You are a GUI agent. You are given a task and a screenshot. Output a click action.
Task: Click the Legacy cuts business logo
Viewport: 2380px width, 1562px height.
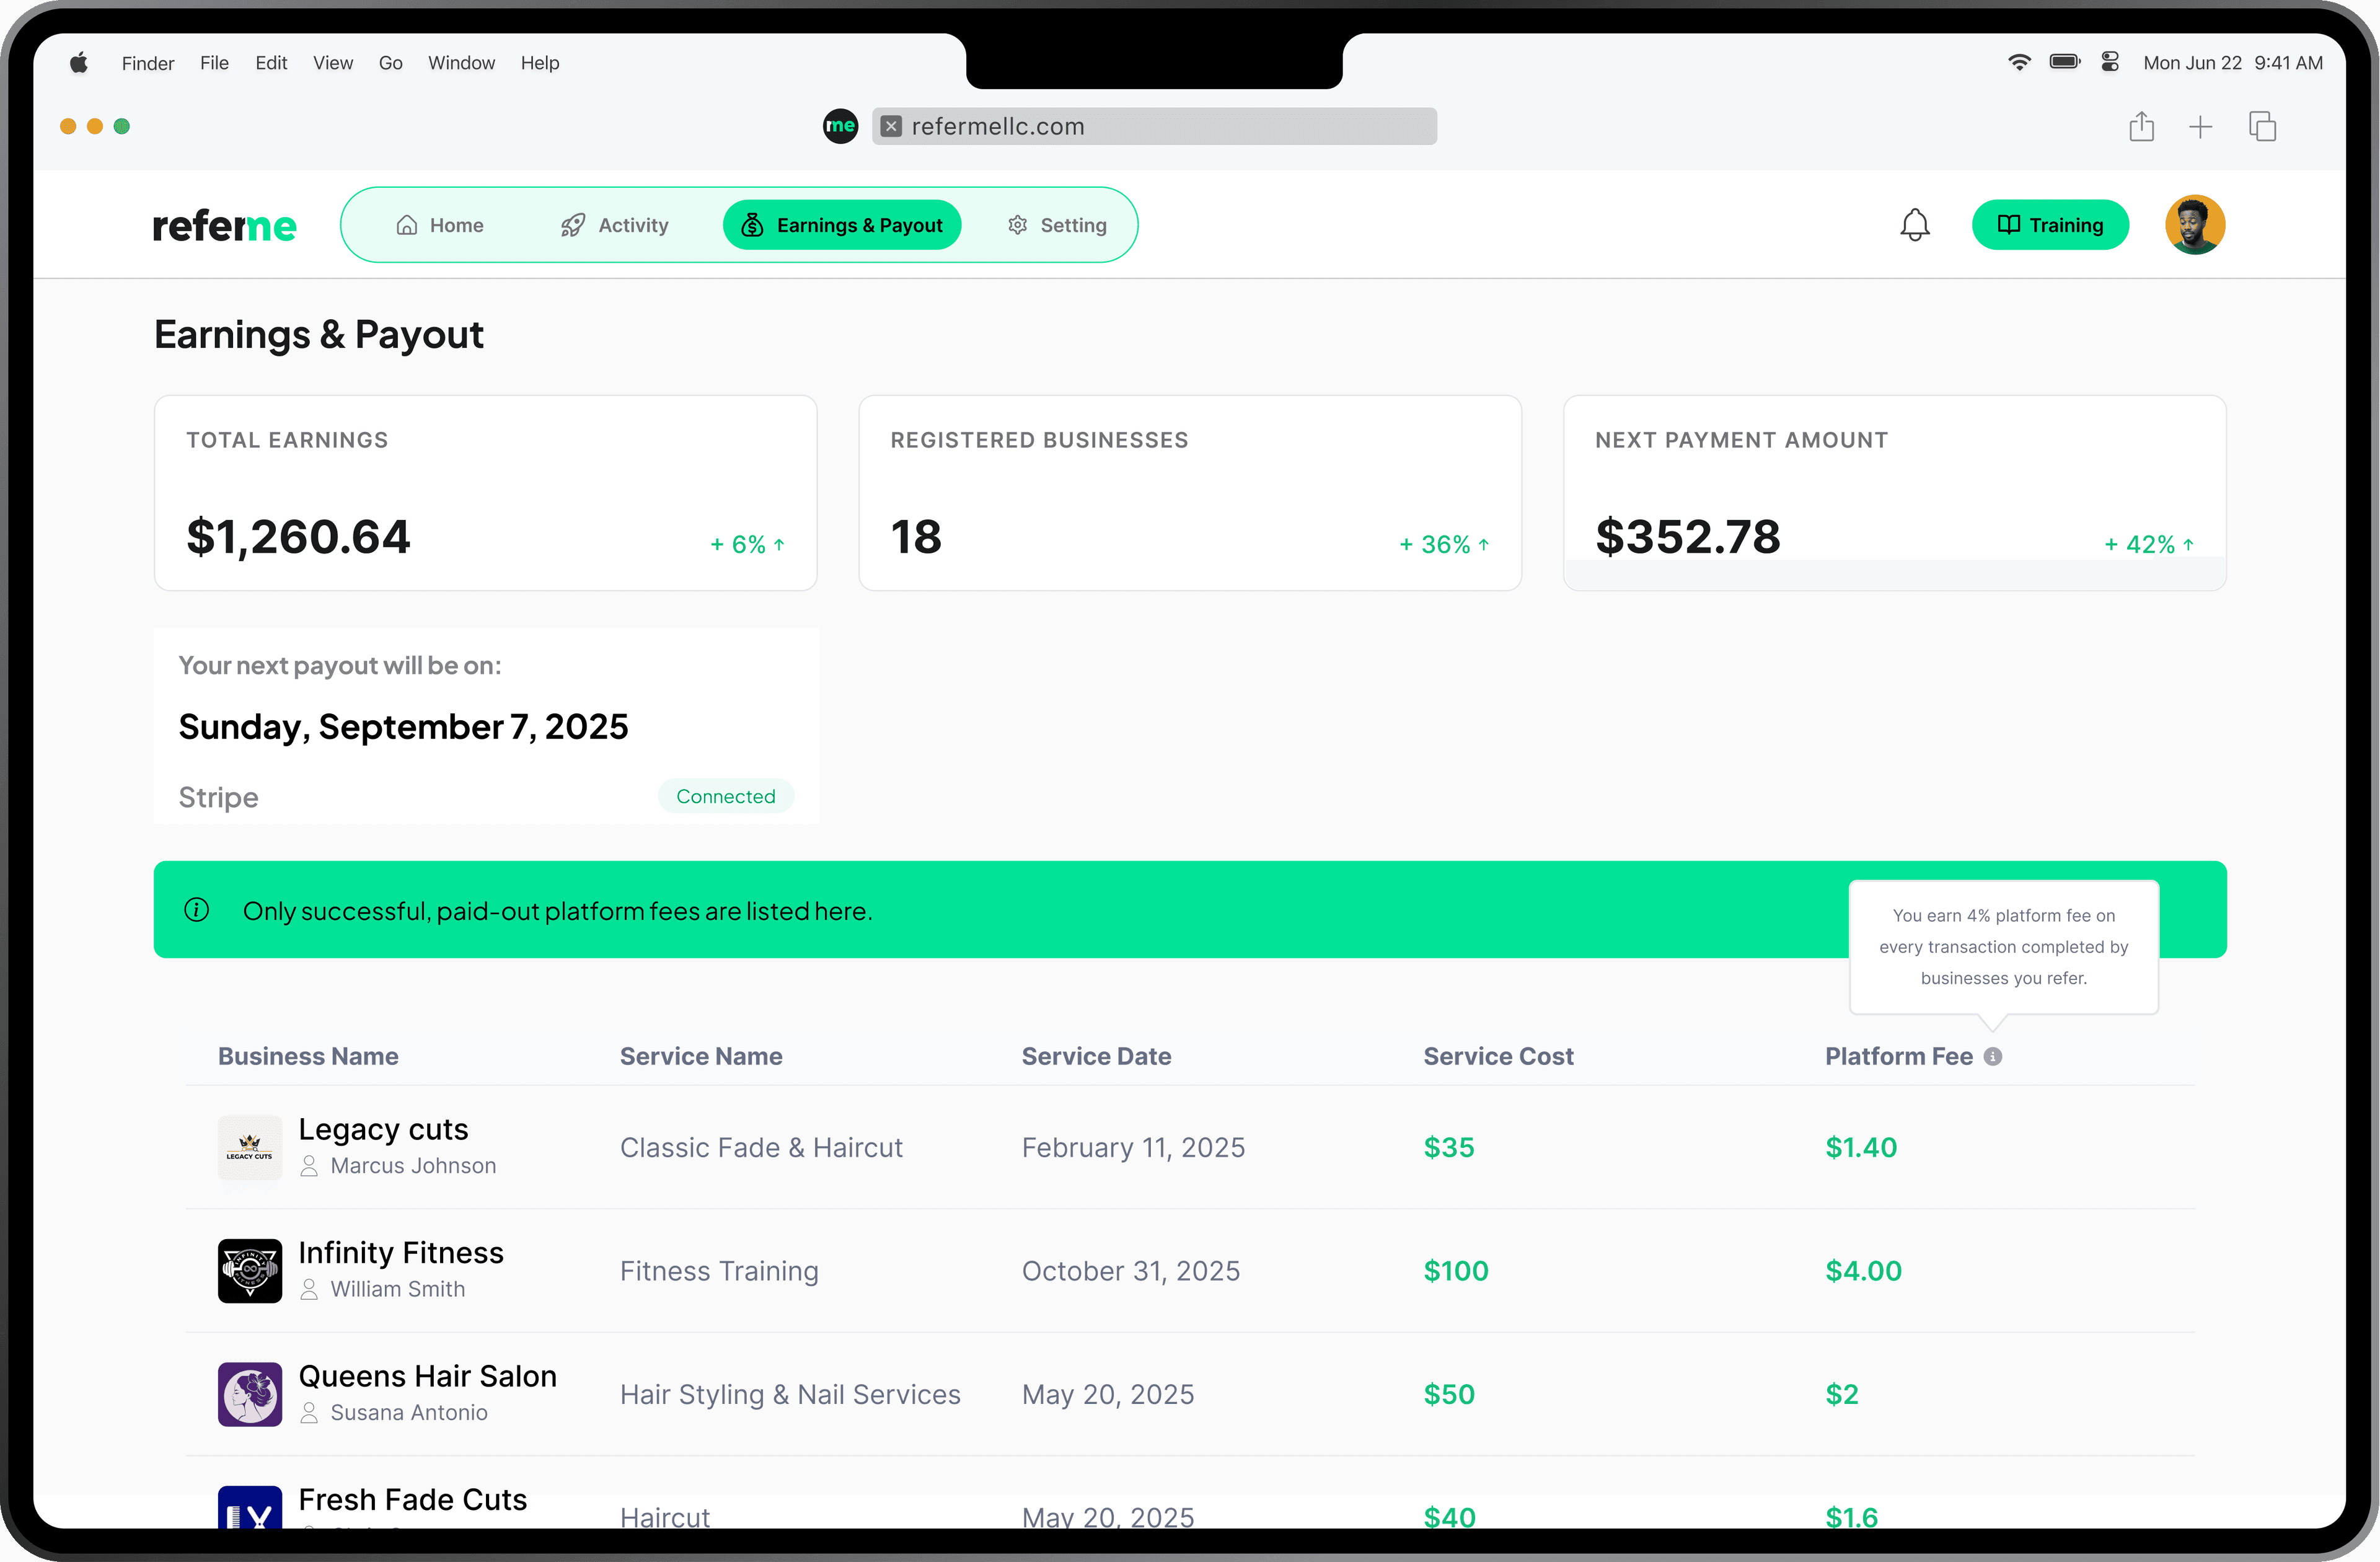(x=249, y=1147)
